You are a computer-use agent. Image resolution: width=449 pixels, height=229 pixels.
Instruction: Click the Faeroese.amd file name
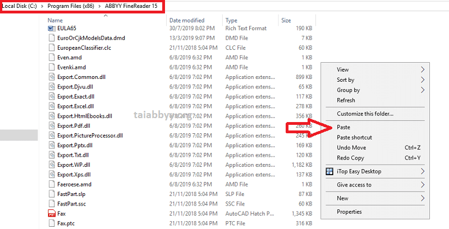click(x=74, y=184)
